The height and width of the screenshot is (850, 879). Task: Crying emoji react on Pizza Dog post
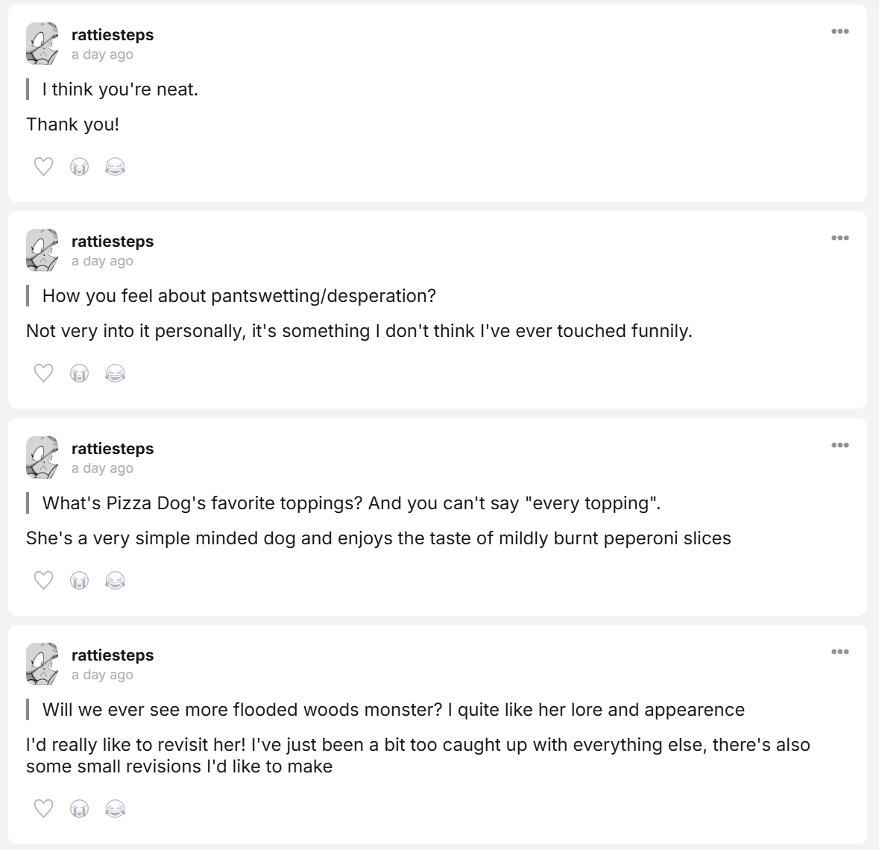click(x=79, y=581)
